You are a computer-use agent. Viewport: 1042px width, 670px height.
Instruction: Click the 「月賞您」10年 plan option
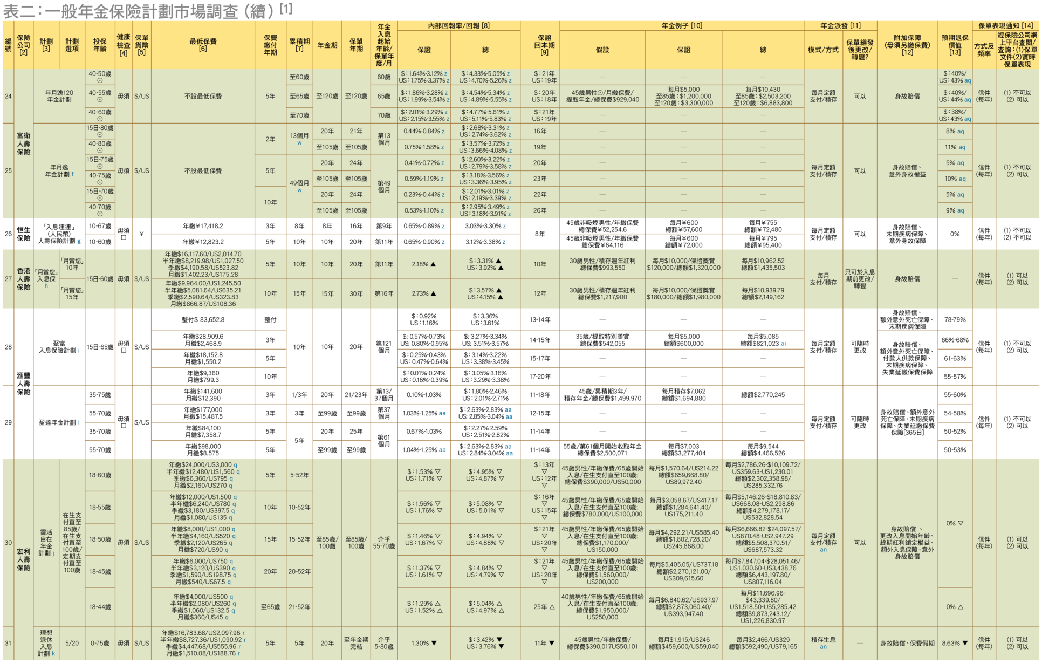[x=72, y=264]
